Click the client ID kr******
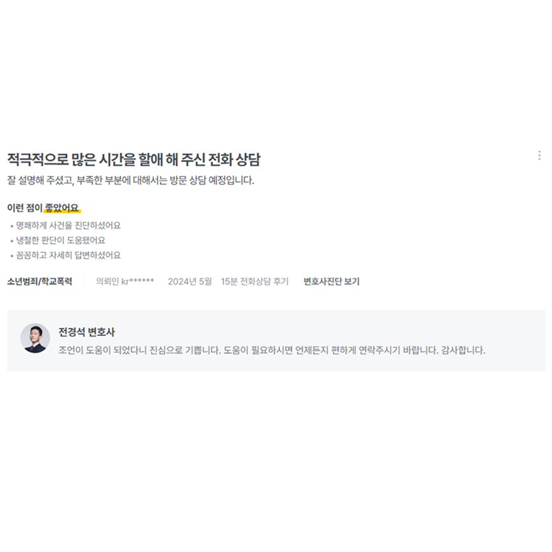552x552 pixels. pos(138,281)
